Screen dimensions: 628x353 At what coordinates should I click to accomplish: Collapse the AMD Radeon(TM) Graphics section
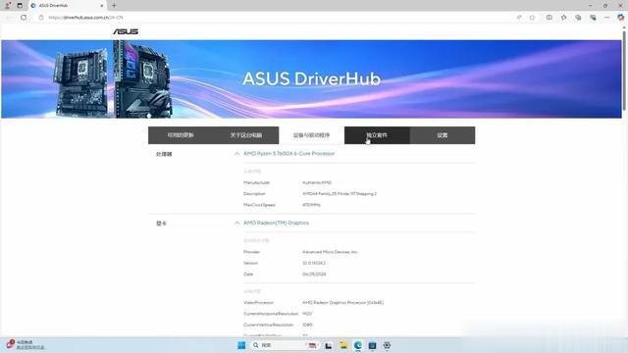point(237,223)
